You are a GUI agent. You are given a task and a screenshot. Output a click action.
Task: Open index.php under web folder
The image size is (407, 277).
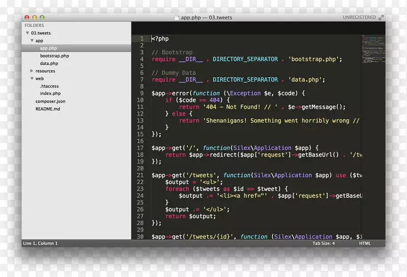pos(50,94)
